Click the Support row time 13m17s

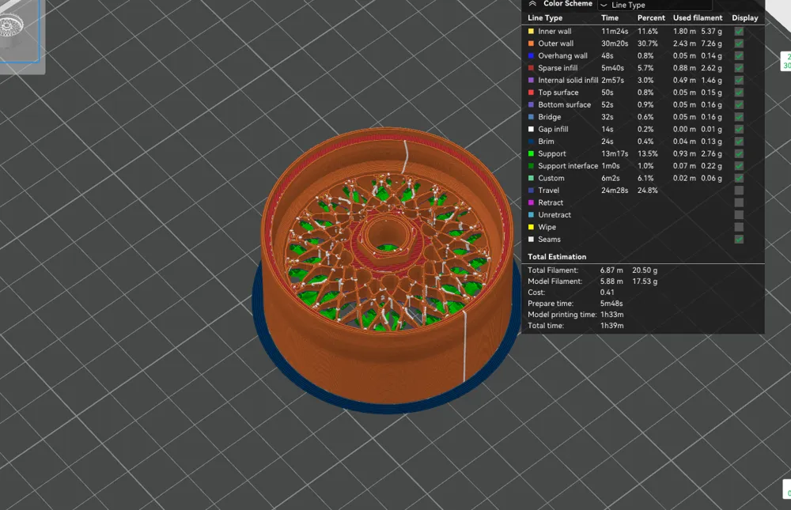[x=615, y=153]
